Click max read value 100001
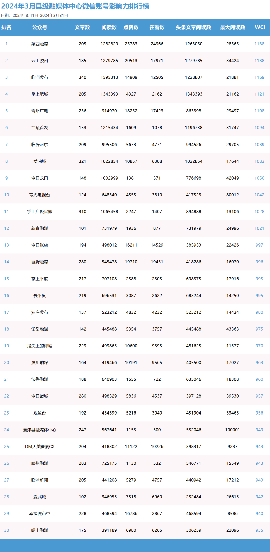Screen dimensions: 270x552 point(232,430)
